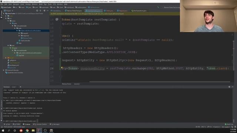Screen dimensions: 237x133
Task: Click the RetrieveToken breadcrumb below editor
Action: [67, 84]
